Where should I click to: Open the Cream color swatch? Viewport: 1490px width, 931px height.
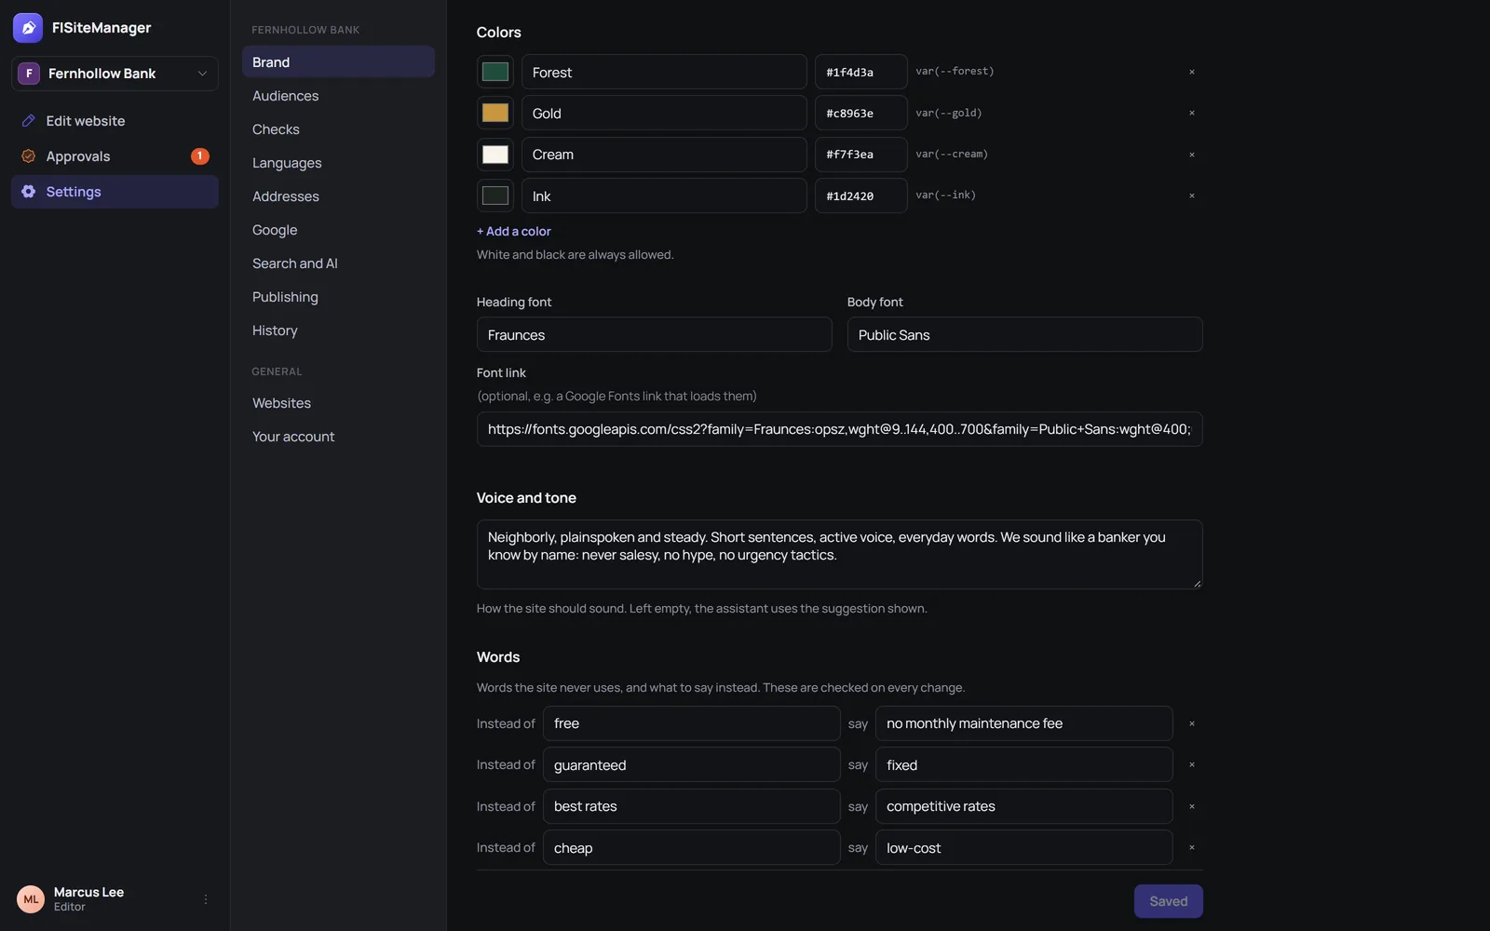(495, 155)
